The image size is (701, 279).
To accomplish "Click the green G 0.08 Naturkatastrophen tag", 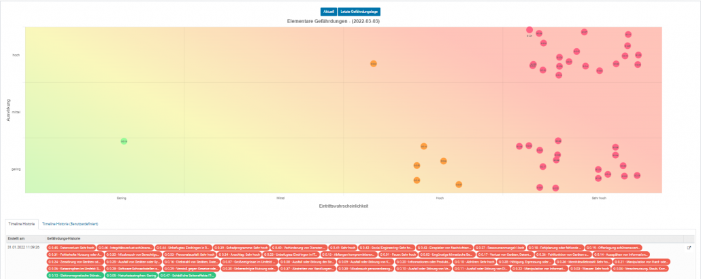I will point(131,276).
